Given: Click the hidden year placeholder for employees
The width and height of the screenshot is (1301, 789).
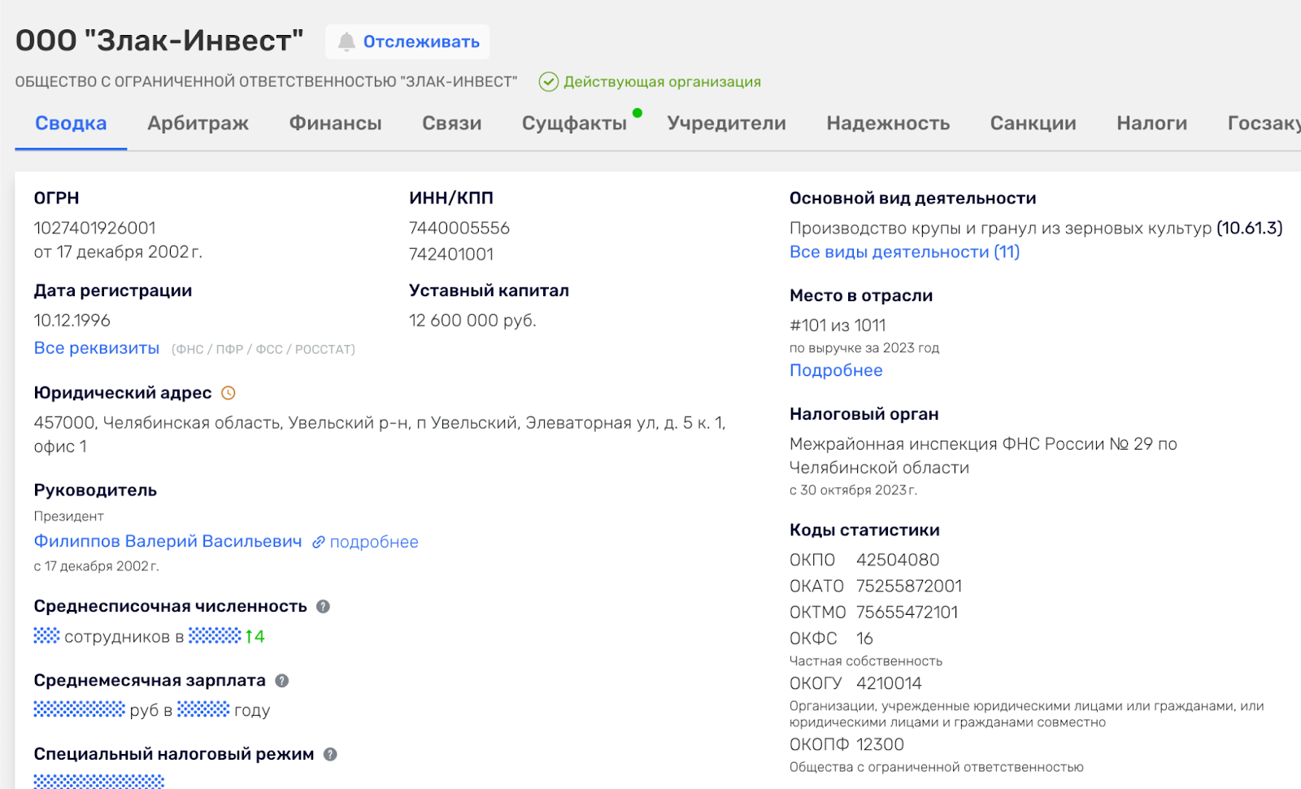Looking at the screenshot, I should point(215,635).
